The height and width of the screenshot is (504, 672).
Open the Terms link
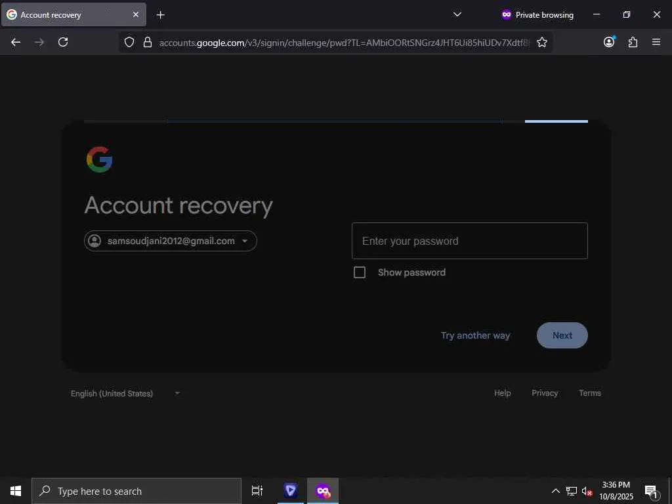590,393
